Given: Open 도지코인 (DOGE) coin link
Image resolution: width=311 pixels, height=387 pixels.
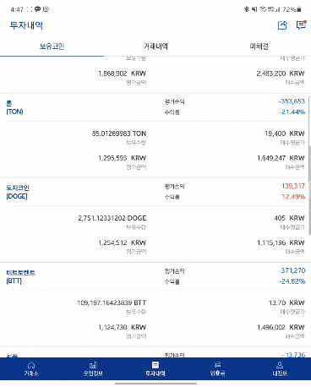Looking at the screenshot, I should point(18,192).
